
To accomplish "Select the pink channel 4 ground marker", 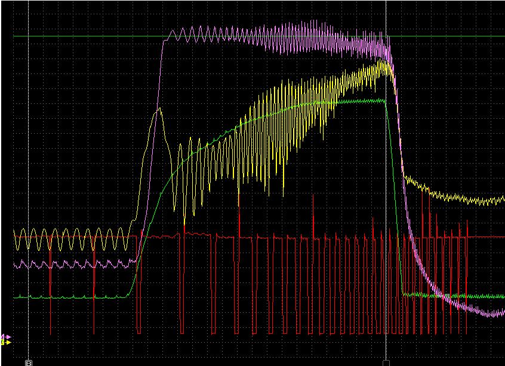I will click(7, 337).
